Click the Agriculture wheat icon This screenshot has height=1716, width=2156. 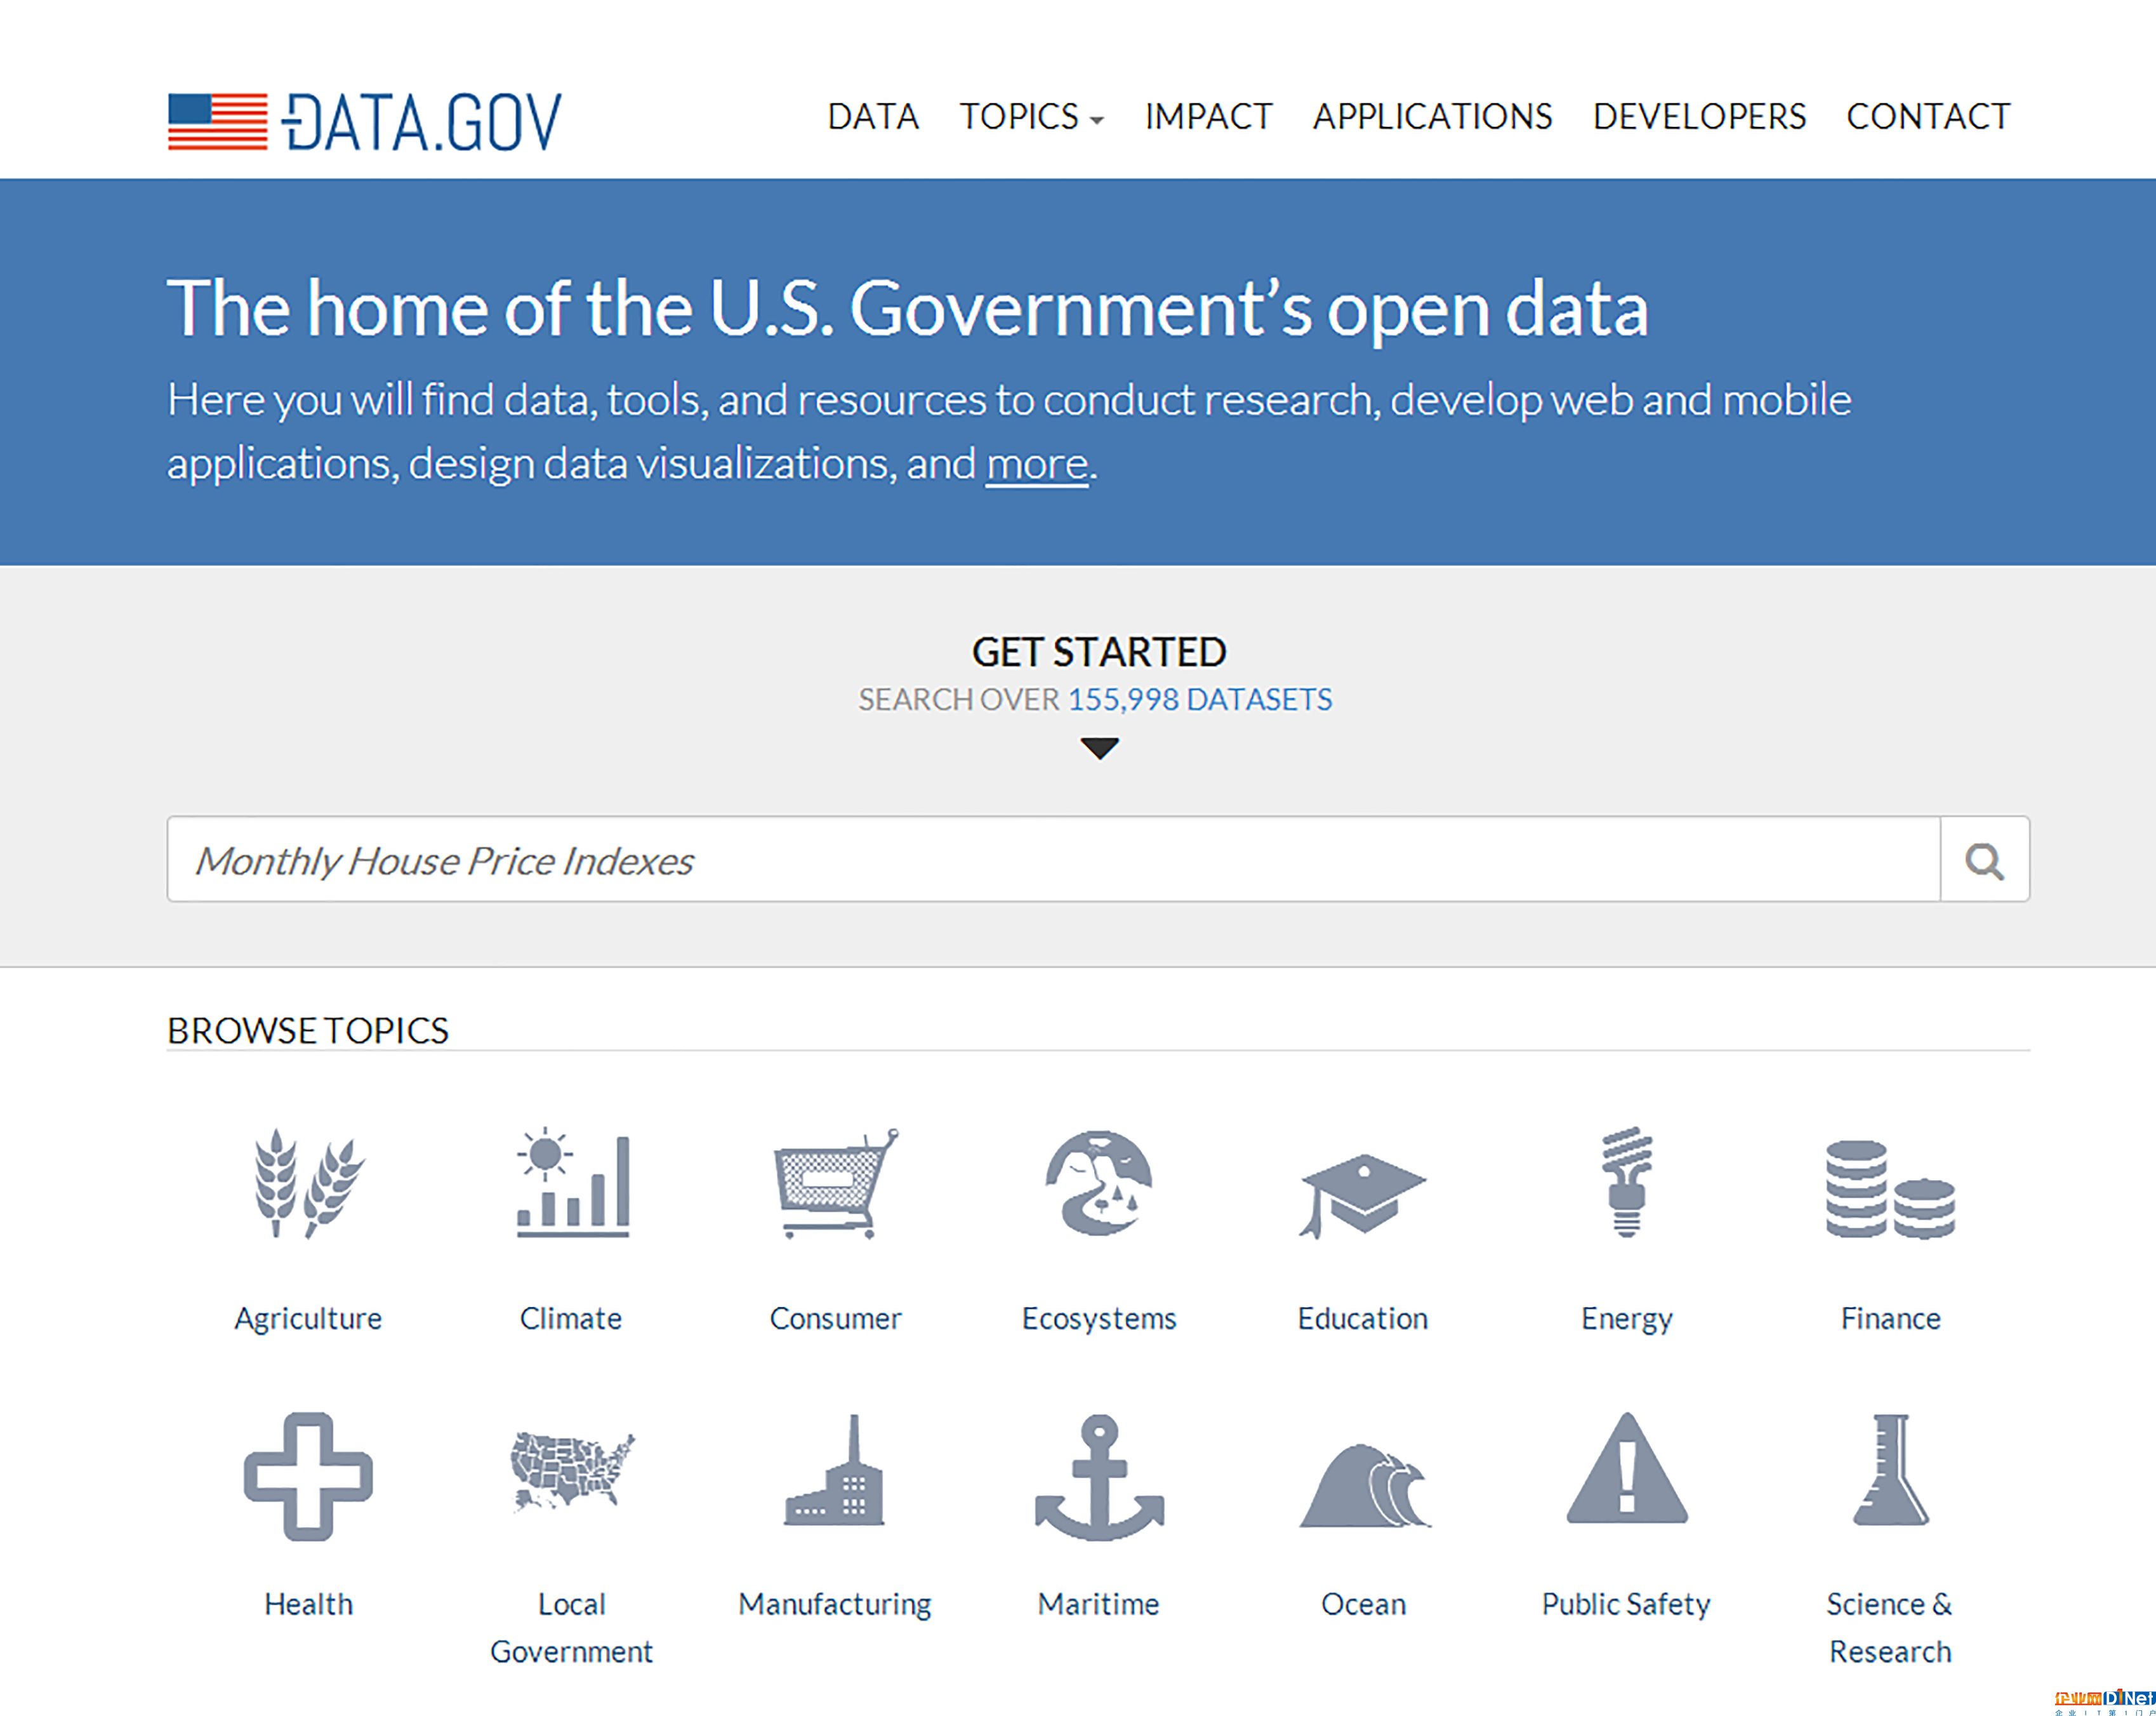coord(309,1183)
